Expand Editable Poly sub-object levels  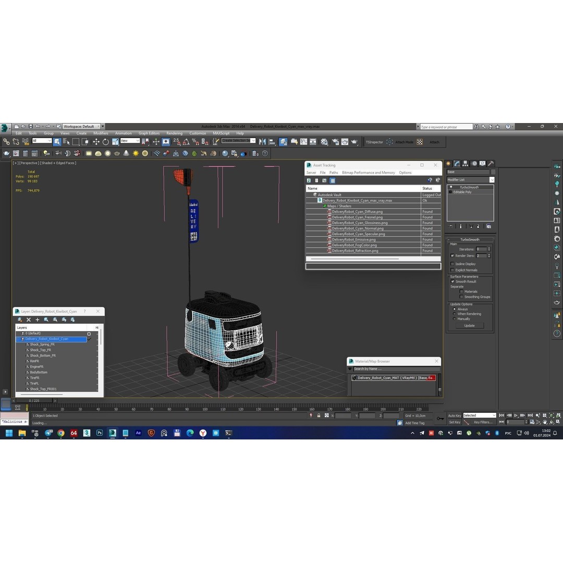[x=450, y=192]
